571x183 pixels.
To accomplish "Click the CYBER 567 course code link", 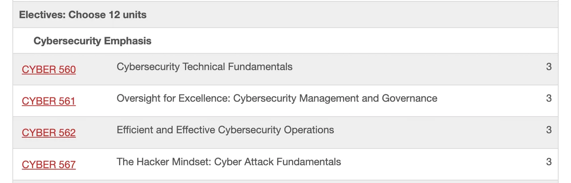I will pos(49,164).
